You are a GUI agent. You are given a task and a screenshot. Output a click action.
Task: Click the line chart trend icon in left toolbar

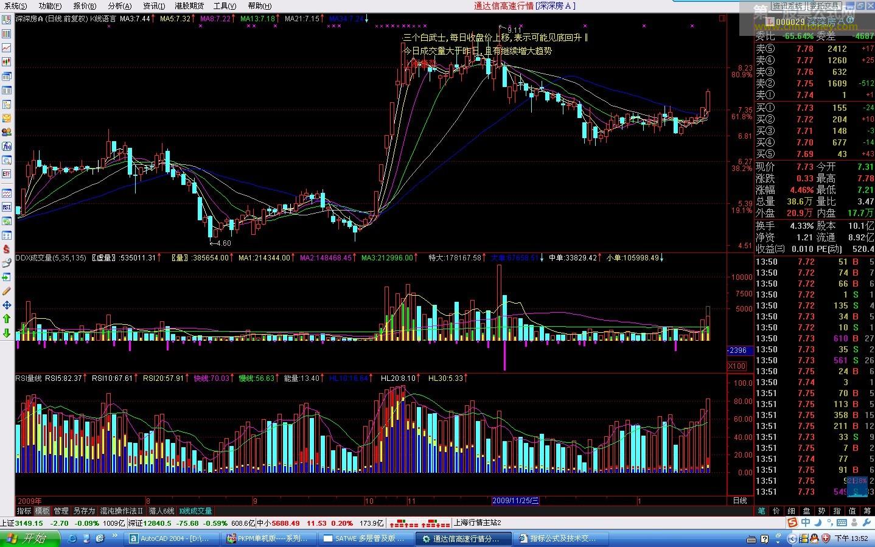click(7, 47)
